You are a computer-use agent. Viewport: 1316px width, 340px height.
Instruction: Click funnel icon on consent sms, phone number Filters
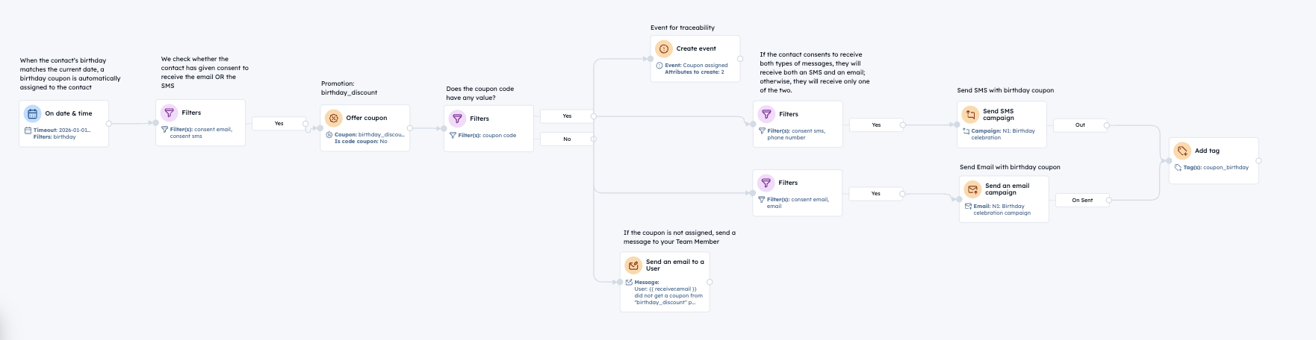pos(766,114)
